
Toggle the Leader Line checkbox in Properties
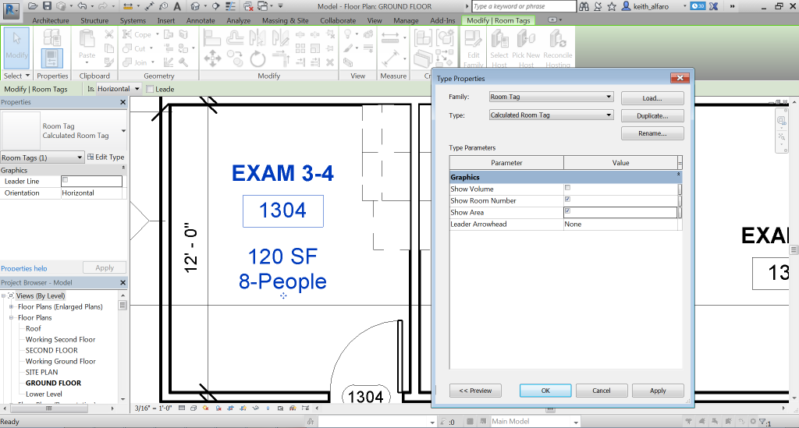(x=66, y=180)
